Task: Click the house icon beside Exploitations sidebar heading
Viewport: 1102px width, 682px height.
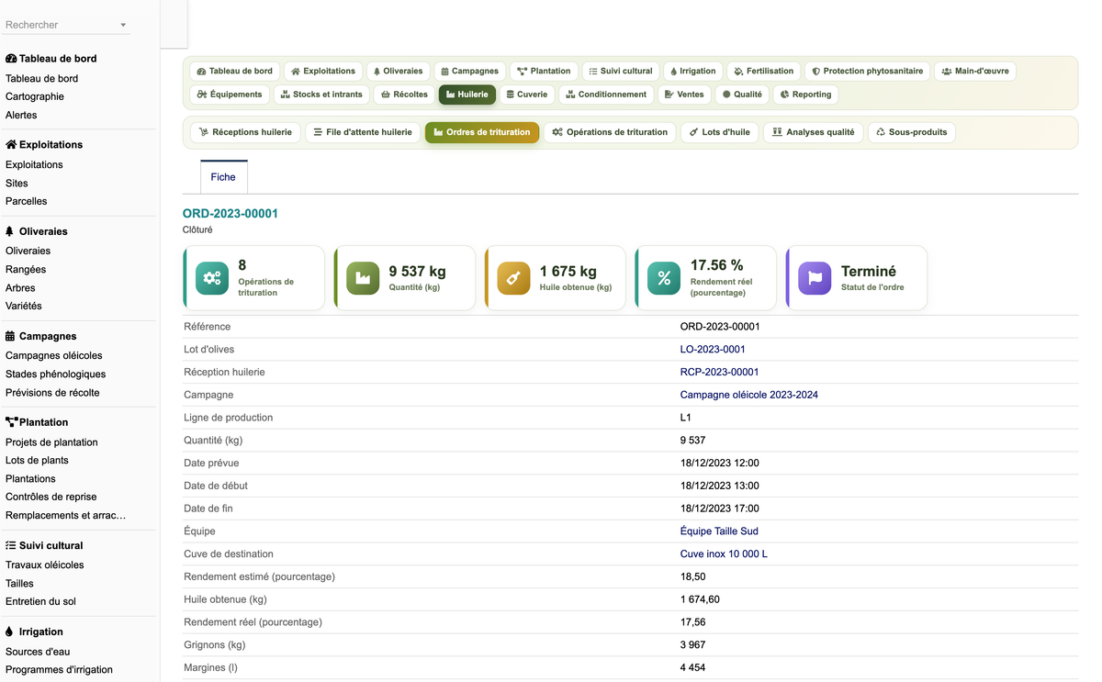Action: click(11, 145)
